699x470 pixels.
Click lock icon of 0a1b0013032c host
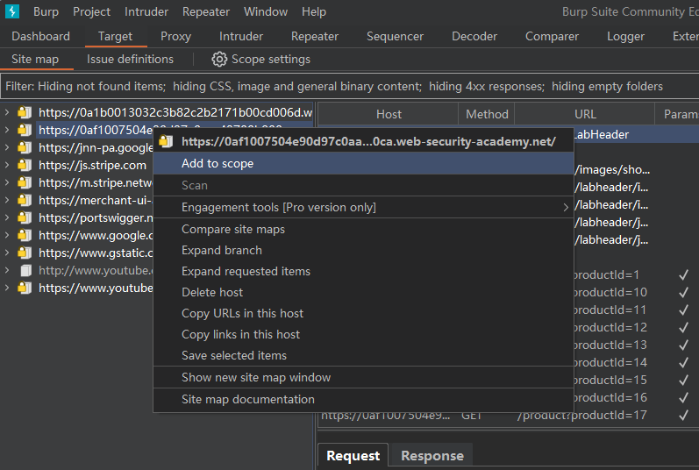[x=25, y=112]
